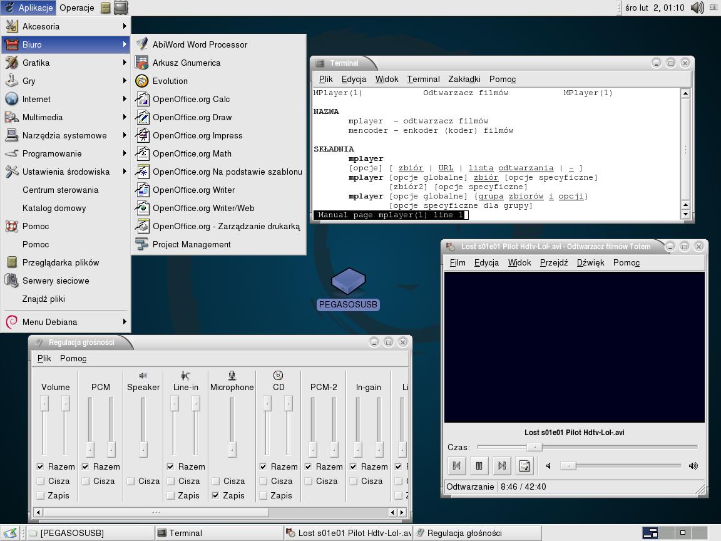Image resolution: width=721 pixels, height=541 pixels.
Task: Click the Czas seek slider in Totem
Action: [588, 446]
